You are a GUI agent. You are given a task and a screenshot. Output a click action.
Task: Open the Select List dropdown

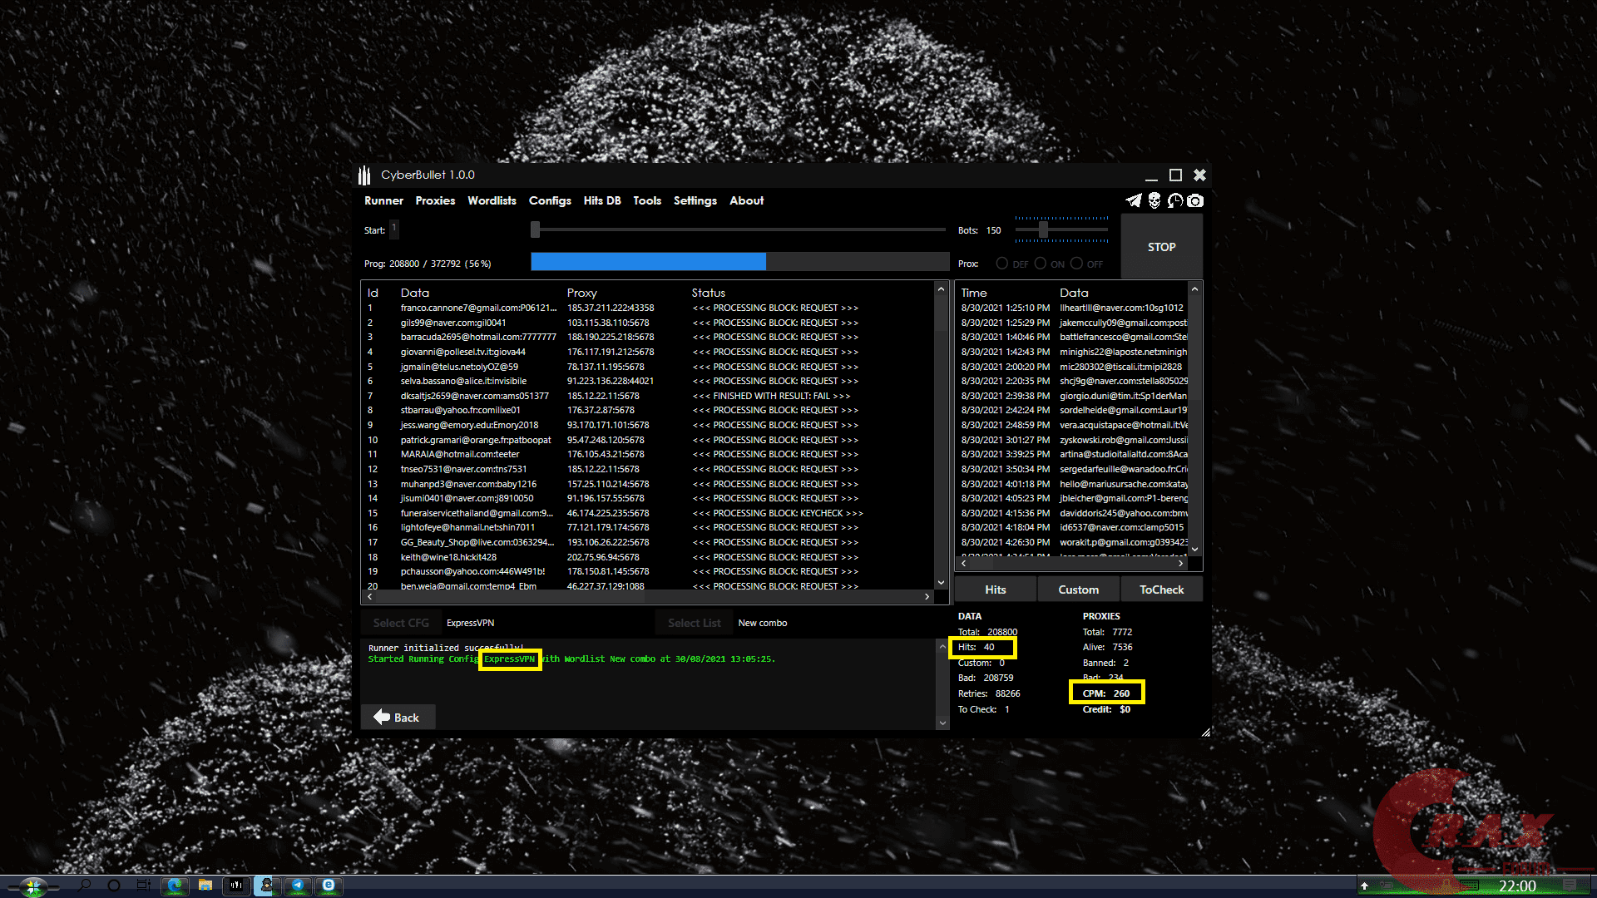pyautogui.click(x=694, y=622)
